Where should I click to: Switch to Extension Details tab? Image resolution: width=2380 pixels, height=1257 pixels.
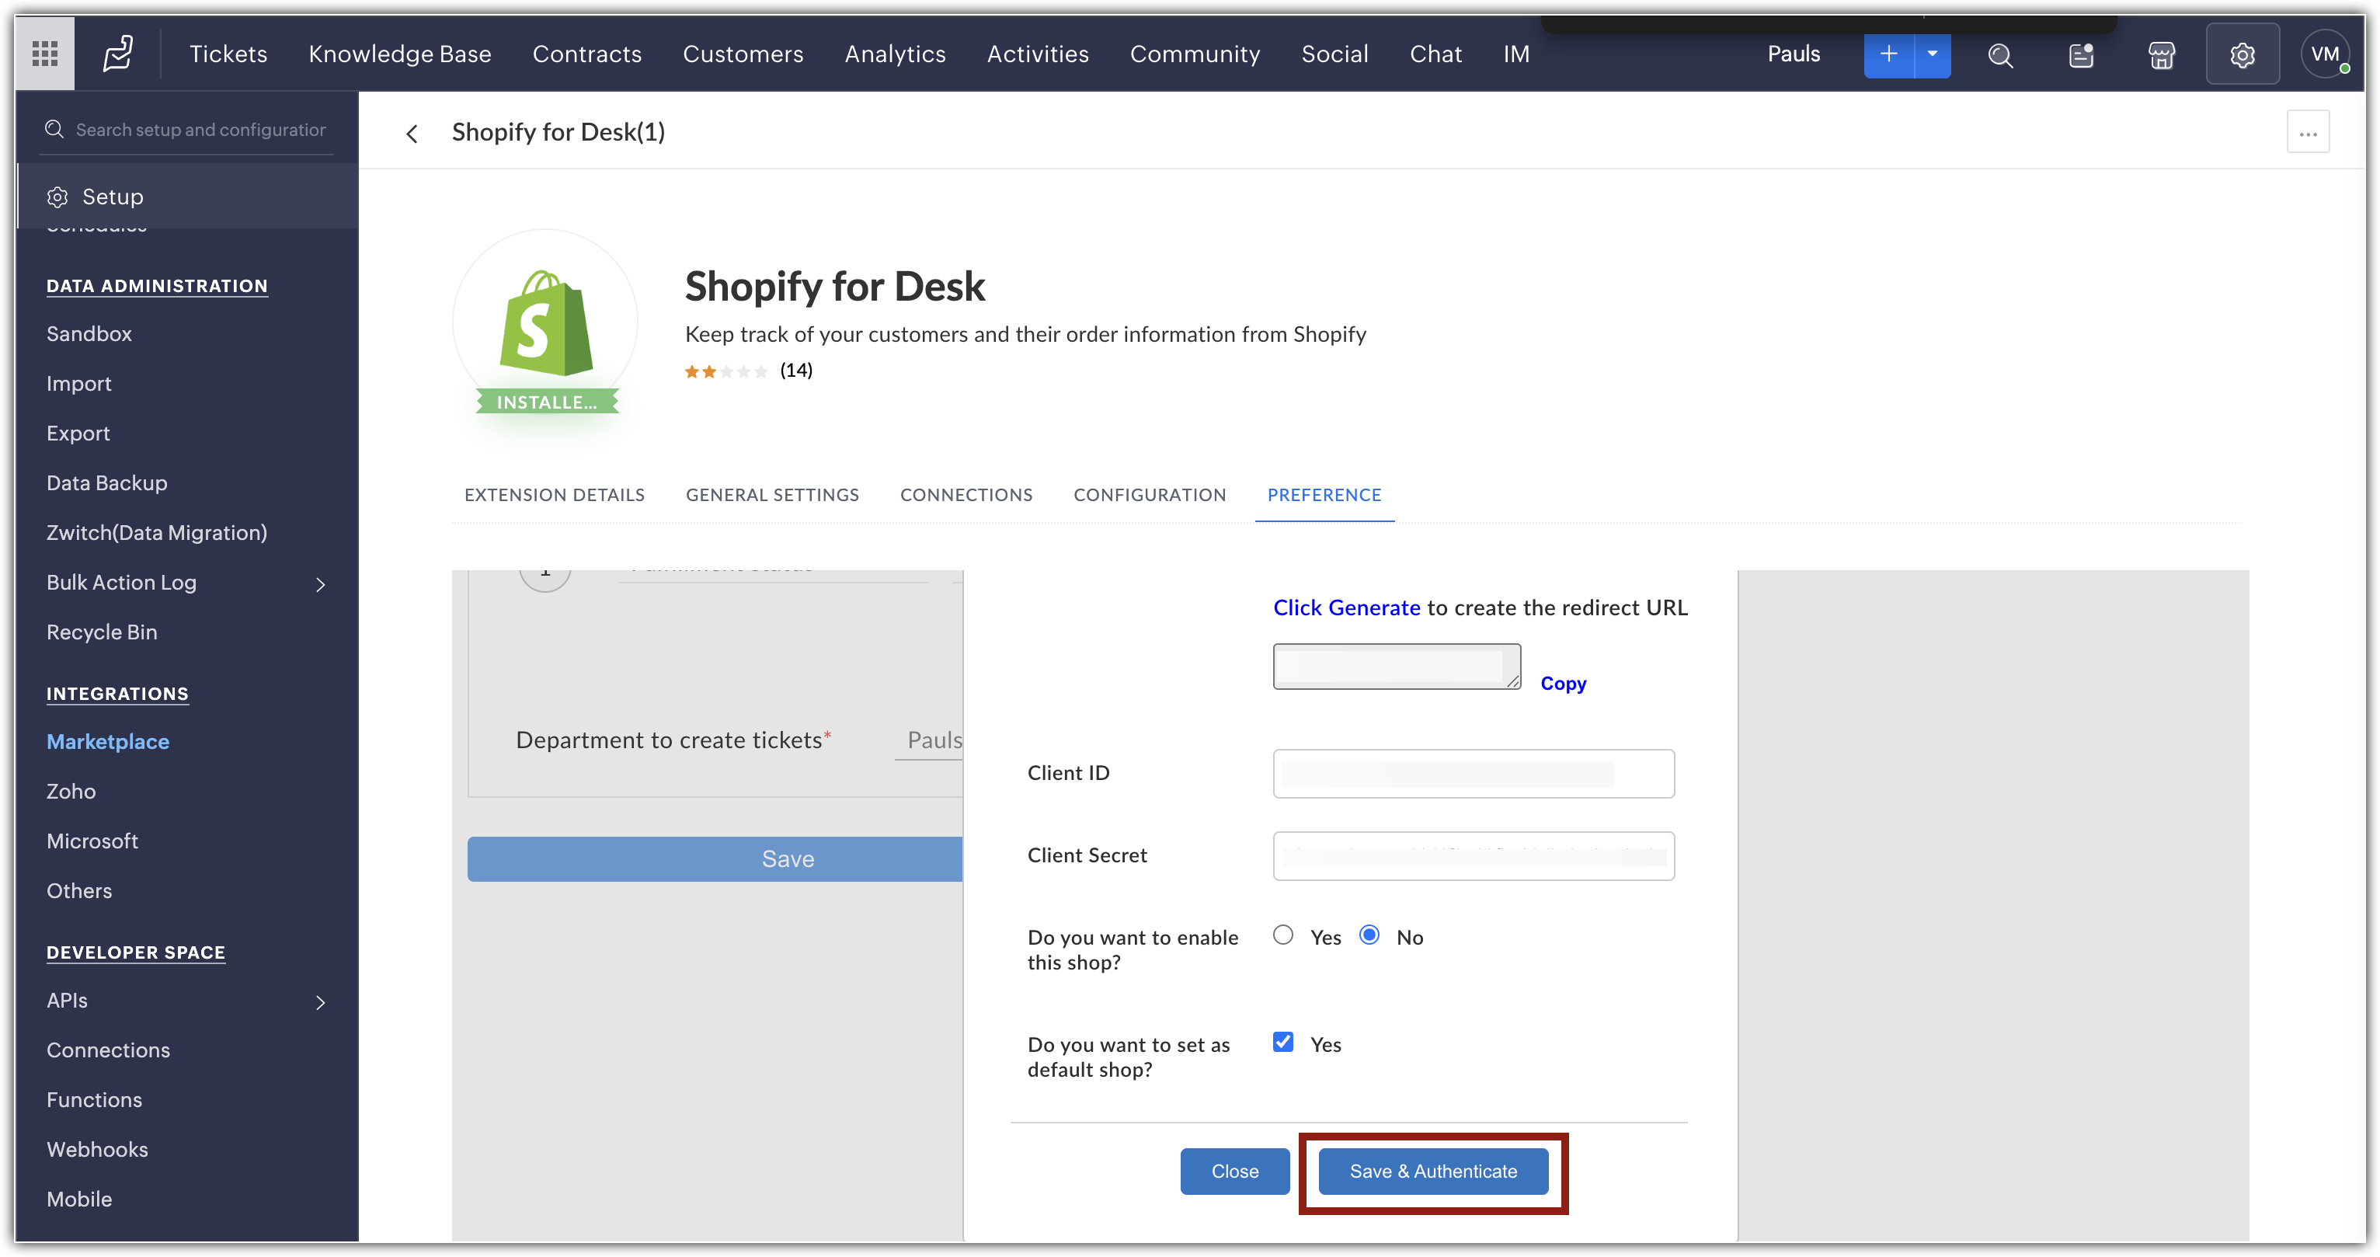[x=555, y=494]
